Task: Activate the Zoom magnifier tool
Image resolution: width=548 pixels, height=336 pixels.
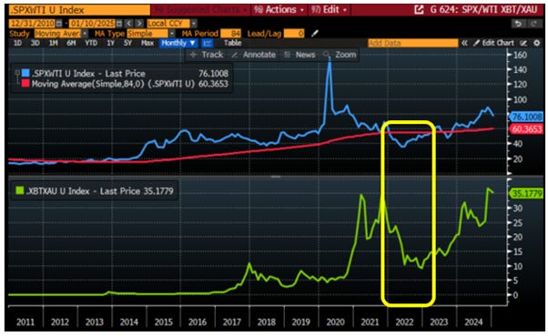Action: click(x=340, y=55)
